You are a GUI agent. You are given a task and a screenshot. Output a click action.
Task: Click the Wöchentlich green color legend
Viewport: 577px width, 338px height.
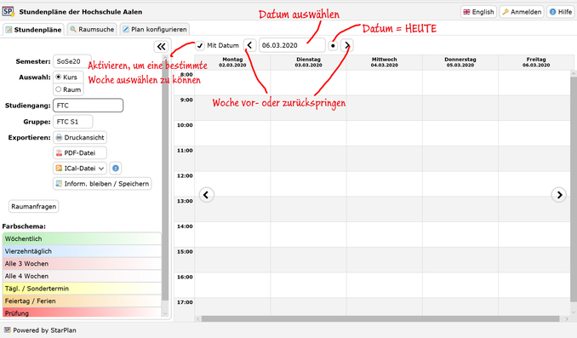click(x=82, y=238)
